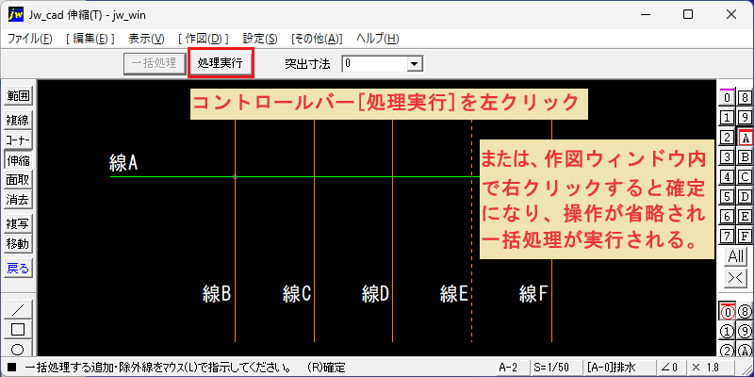Toggle layer 2 in the square layer bar
The width and height of the screenshot is (754, 377).
728,138
